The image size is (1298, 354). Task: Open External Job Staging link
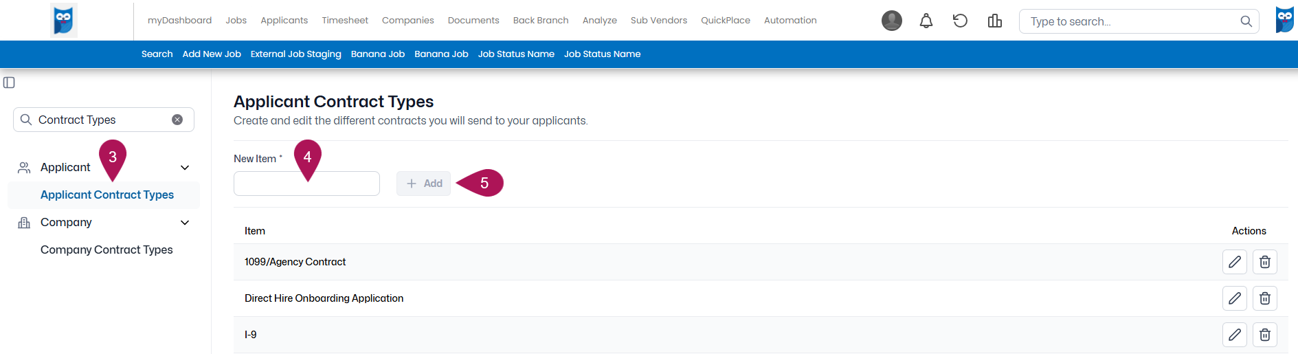295,54
